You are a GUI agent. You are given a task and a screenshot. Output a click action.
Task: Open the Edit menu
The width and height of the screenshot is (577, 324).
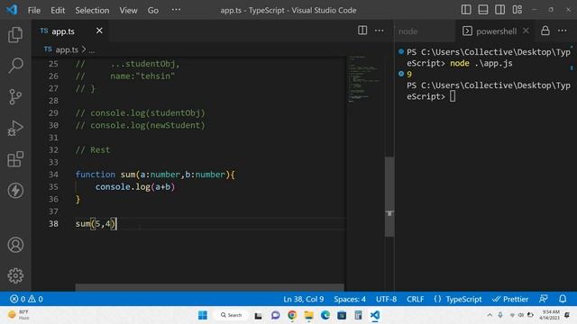(x=58, y=10)
